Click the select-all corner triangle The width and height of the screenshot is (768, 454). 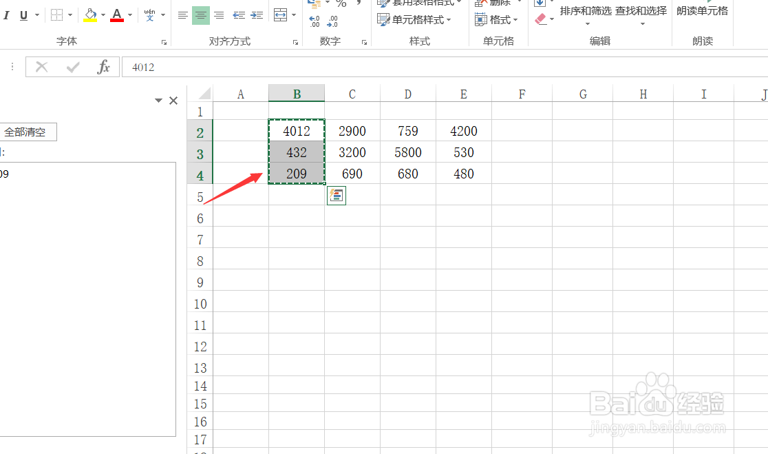pyautogui.click(x=204, y=93)
